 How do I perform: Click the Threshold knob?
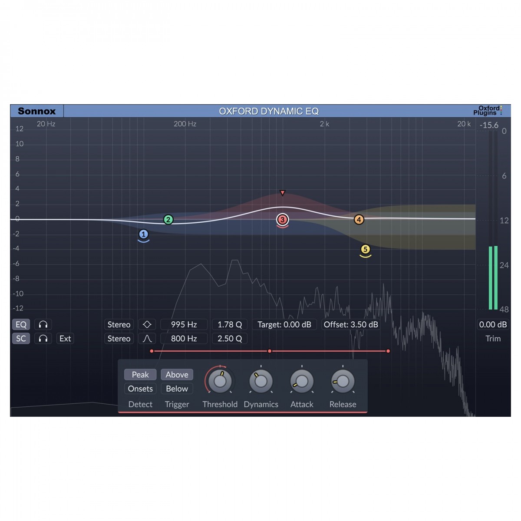[220, 381]
